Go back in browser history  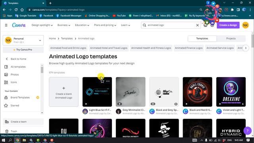pos(4,10)
